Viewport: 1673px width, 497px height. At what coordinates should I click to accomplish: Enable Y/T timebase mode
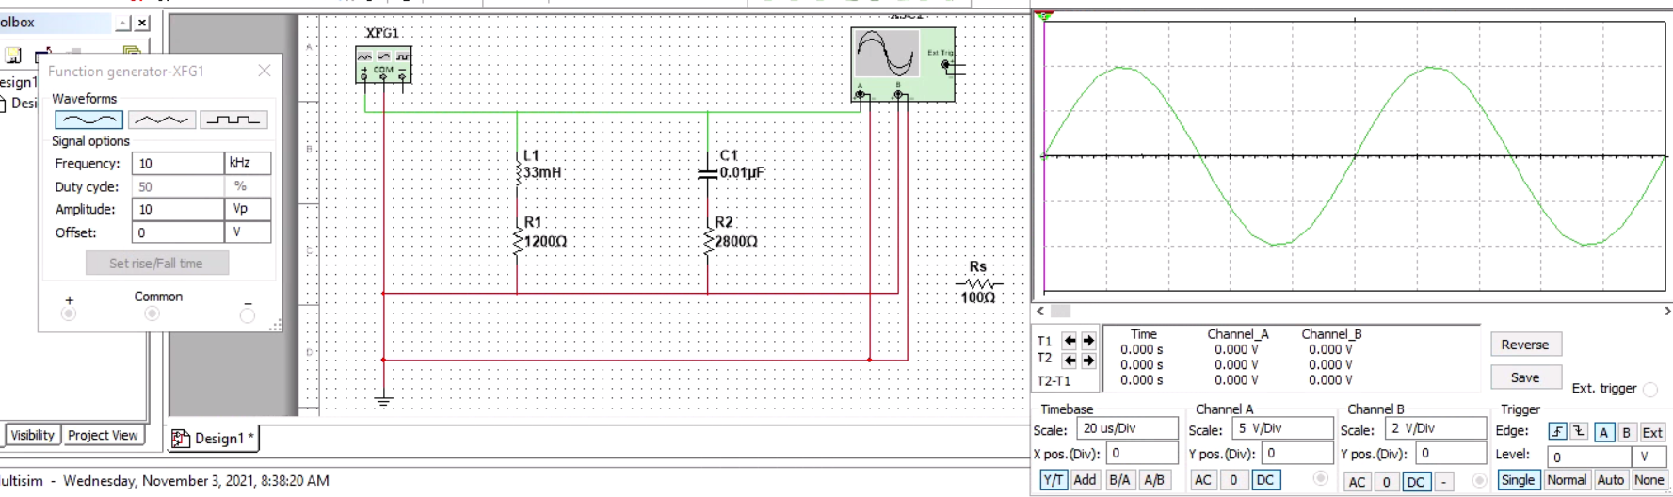point(1054,480)
